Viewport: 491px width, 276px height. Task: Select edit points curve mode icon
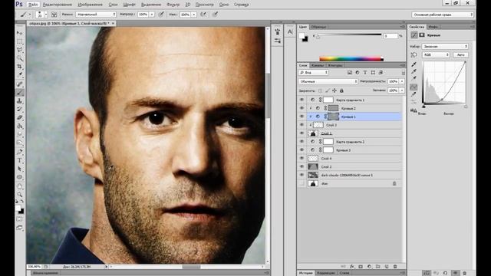[414, 87]
